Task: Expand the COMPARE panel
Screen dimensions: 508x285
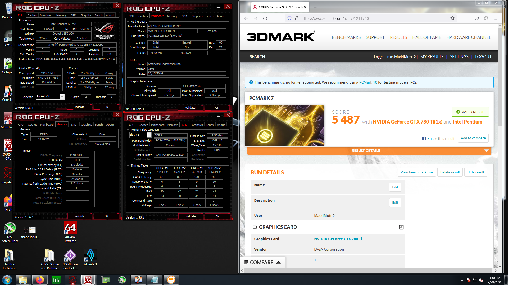Action: coord(262,263)
